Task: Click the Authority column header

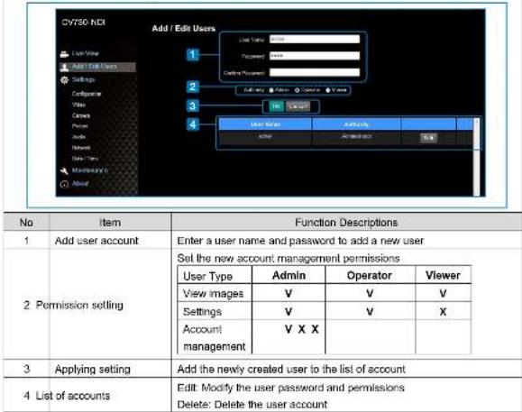Action: click(356, 124)
